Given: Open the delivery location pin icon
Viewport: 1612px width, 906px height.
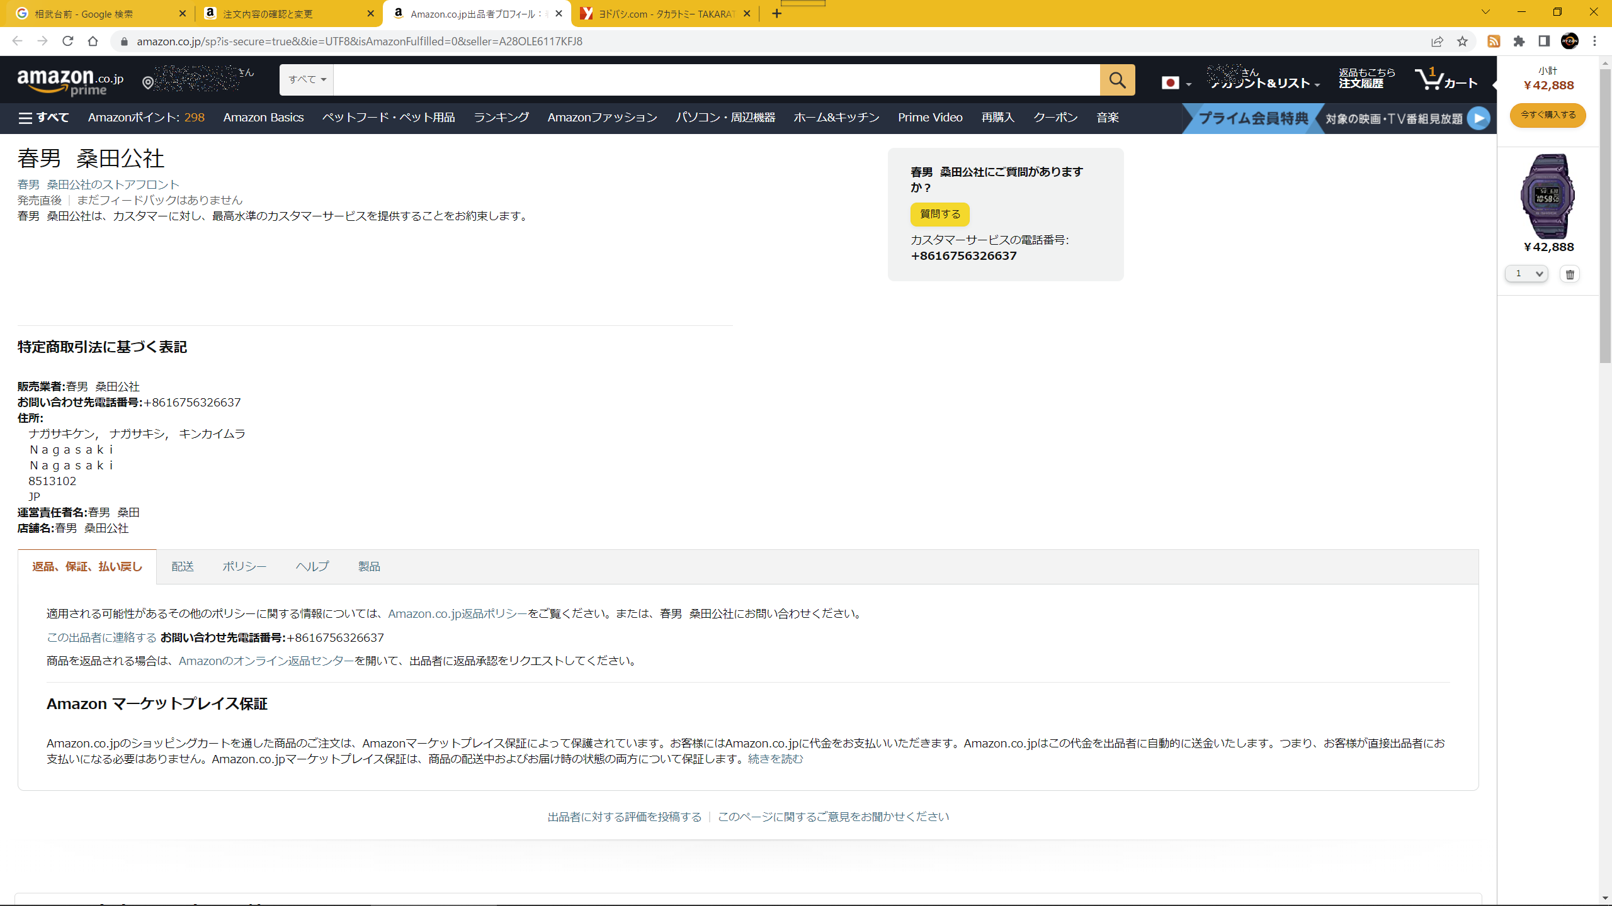Looking at the screenshot, I should tap(148, 82).
